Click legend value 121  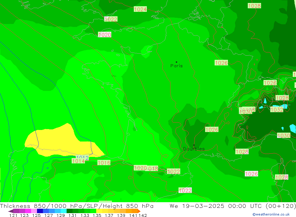click(13, 216)
